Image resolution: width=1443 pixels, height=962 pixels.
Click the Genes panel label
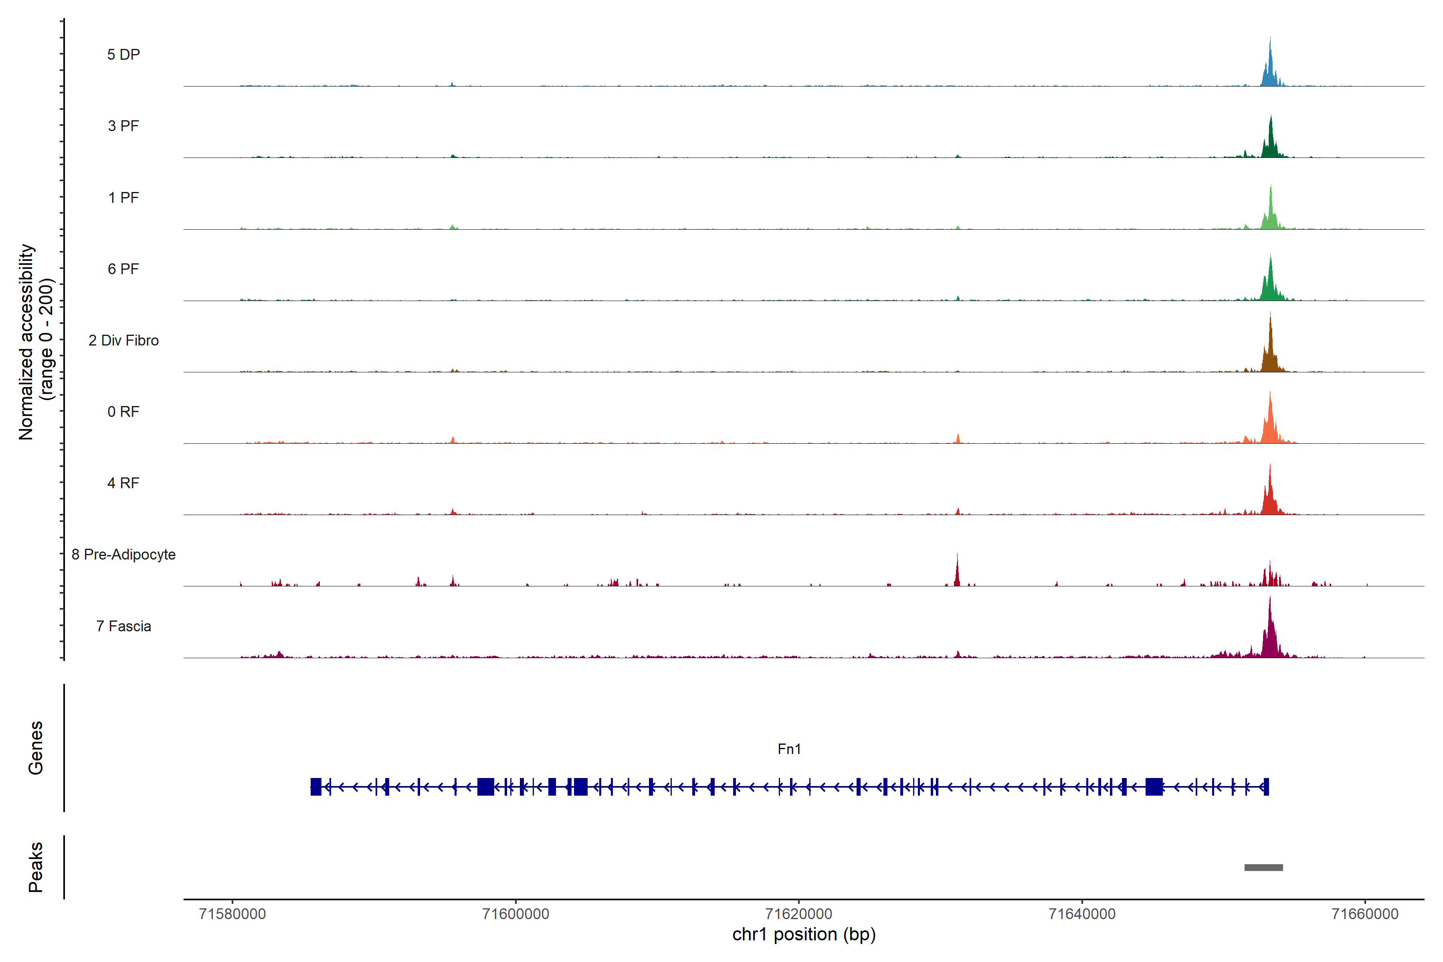click(36, 748)
